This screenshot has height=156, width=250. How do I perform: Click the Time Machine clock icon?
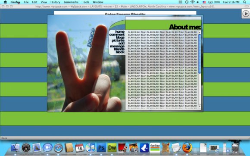point(187,2)
